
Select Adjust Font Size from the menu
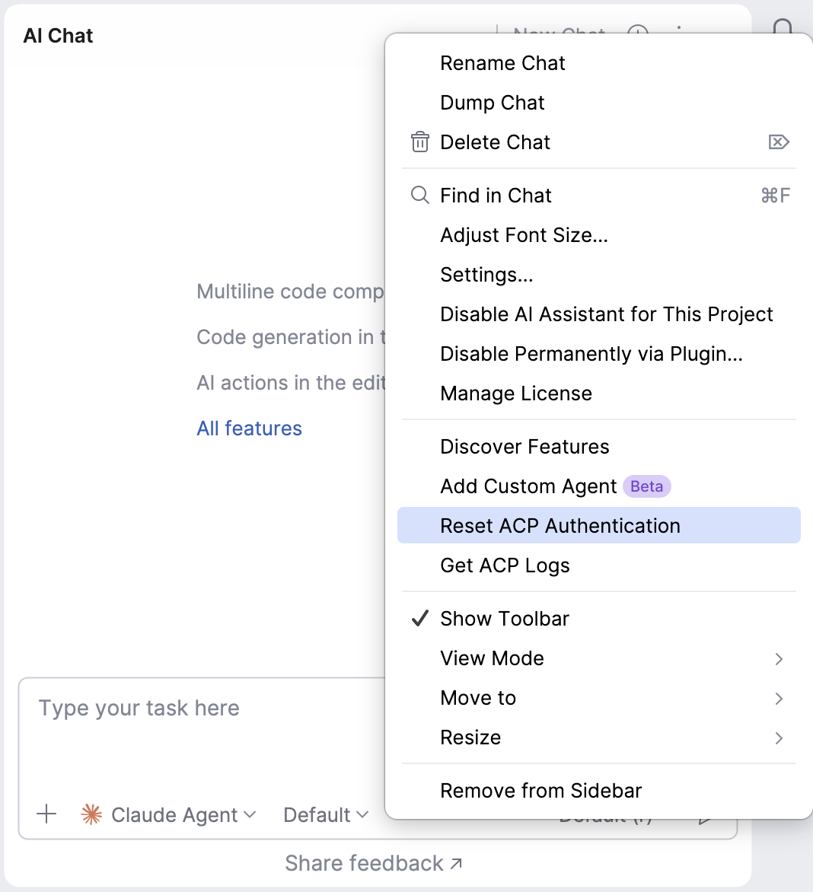(x=524, y=234)
